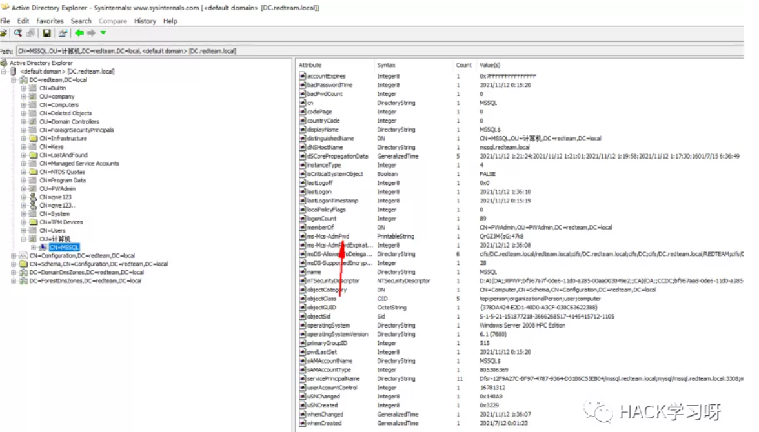The height and width of the screenshot is (432, 759).
Task: Open the History menu
Action: [145, 21]
